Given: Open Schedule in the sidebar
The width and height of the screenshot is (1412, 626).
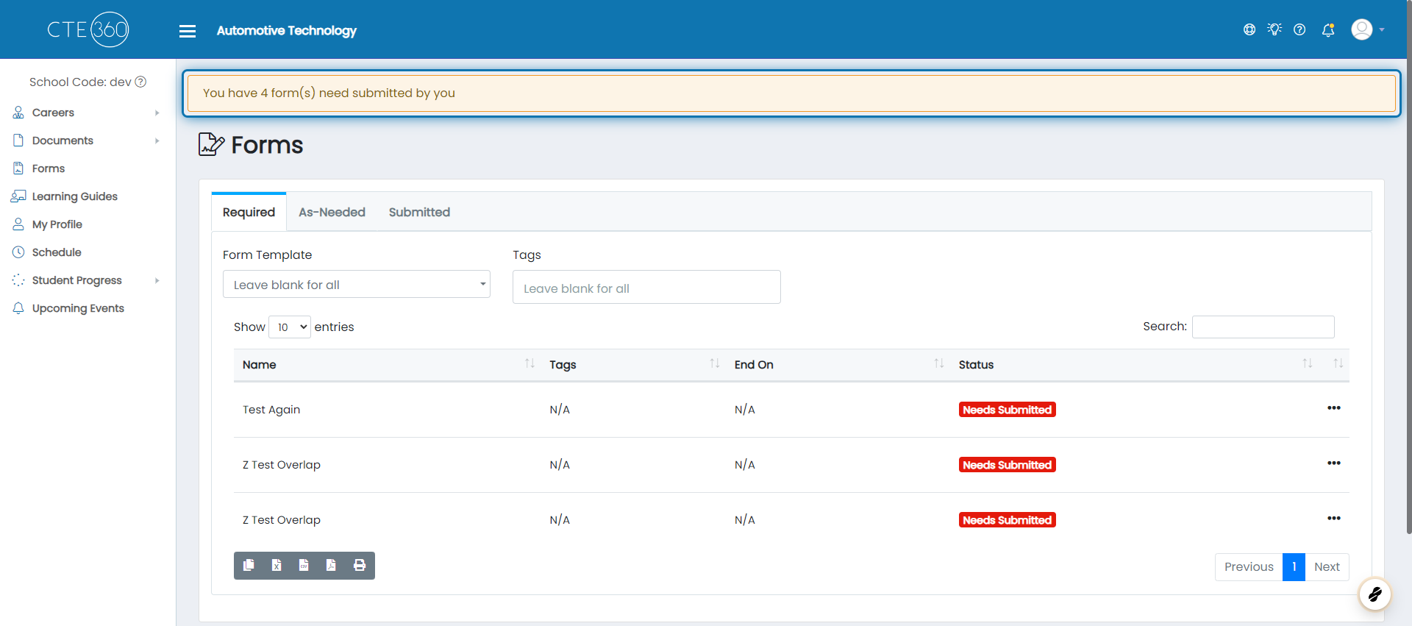Looking at the screenshot, I should pos(57,252).
